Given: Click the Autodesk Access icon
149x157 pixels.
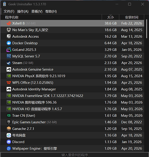Looking at the screenshot, I should 9,36.
